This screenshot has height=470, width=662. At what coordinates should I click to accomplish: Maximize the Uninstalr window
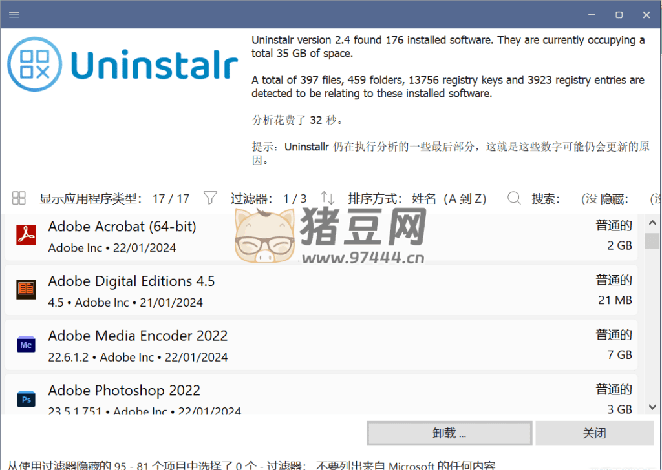619,15
